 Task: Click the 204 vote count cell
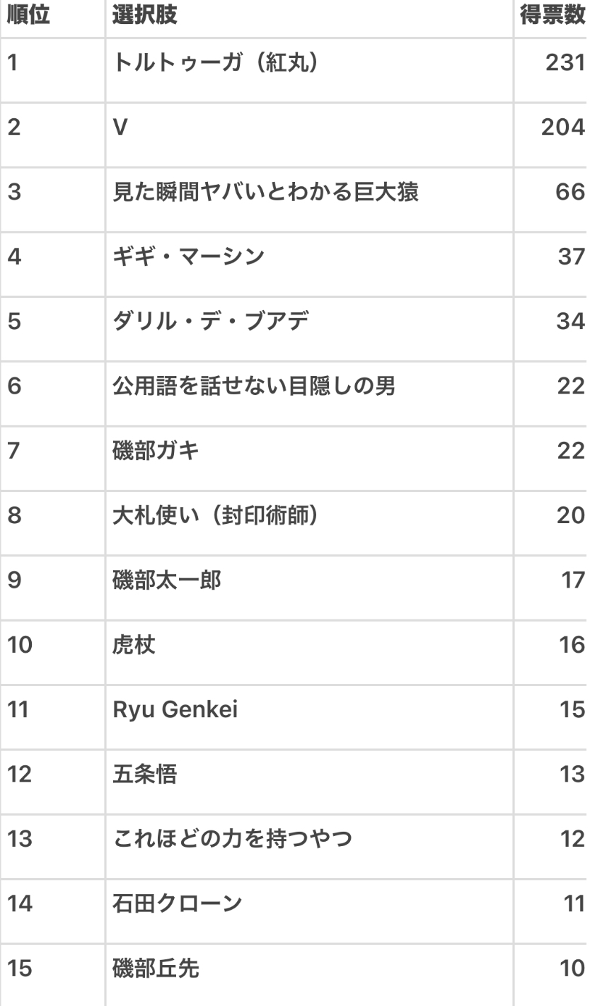tap(562, 127)
